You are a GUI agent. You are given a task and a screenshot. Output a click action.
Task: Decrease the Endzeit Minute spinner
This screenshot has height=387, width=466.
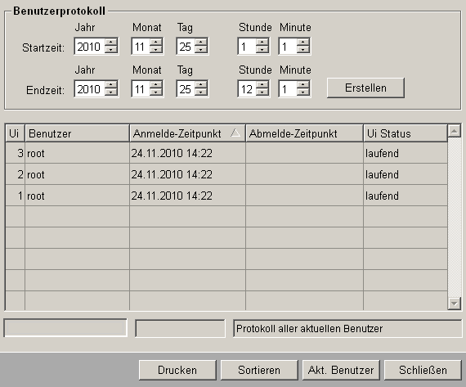[303, 92]
